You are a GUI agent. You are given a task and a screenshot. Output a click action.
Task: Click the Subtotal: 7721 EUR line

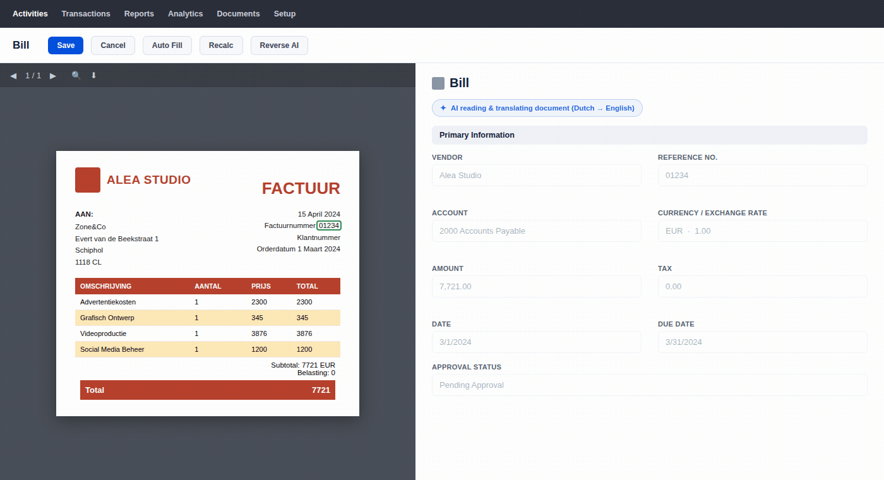pos(303,365)
